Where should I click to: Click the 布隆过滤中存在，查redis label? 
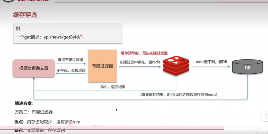tap(140, 62)
